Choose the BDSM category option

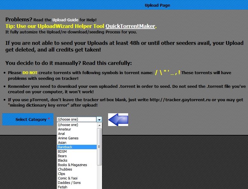[62, 151]
